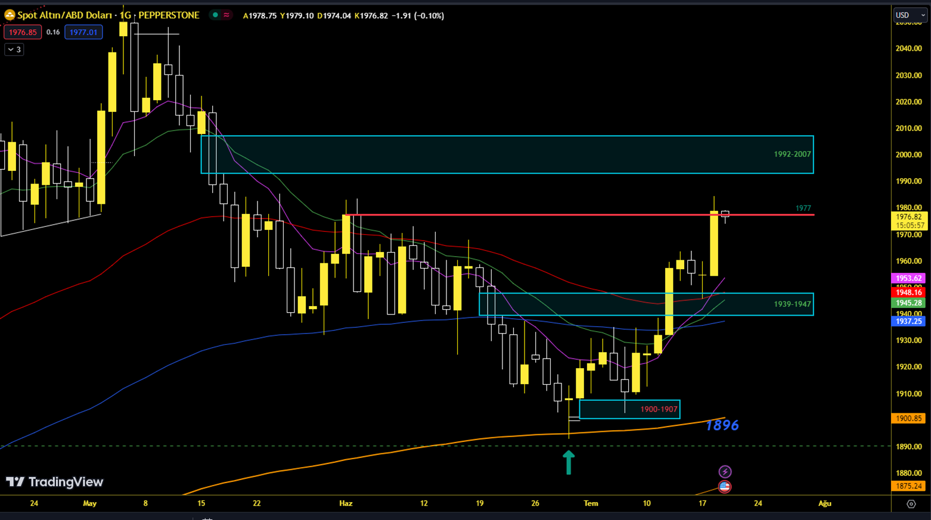Click the 2000.00 price axis label
The width and height of the screenshot is (931, 520).
[x=908, y=155]
